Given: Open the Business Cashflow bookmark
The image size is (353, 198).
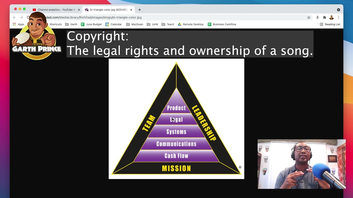Looking at the screenshot, I should point(222,24).
